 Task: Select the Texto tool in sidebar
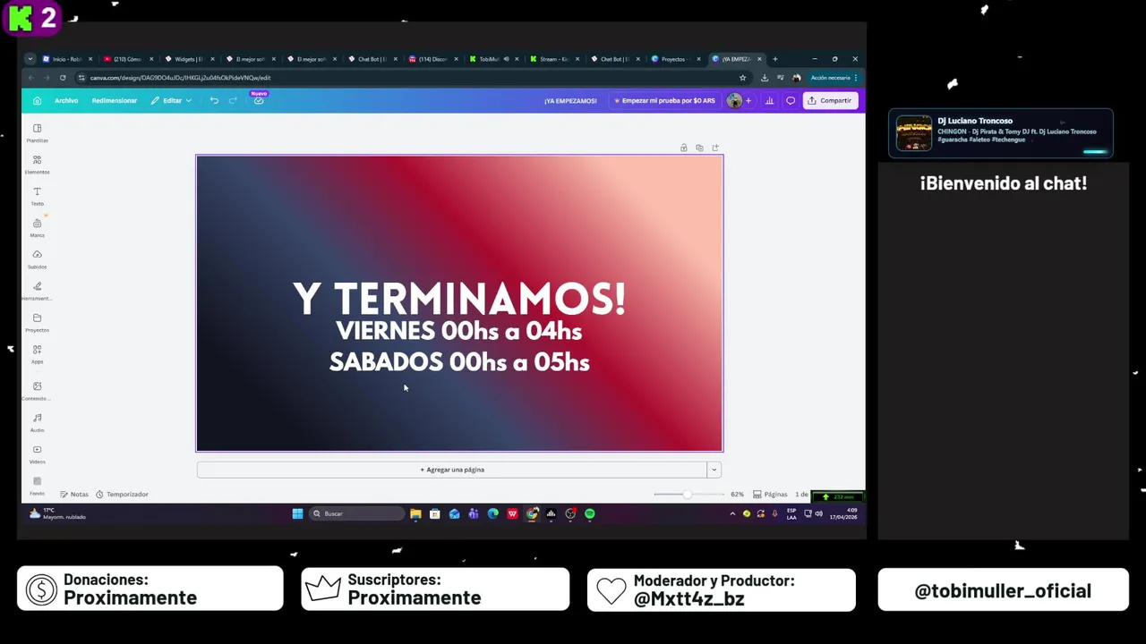pyautogui.click(x=37, y=196)
